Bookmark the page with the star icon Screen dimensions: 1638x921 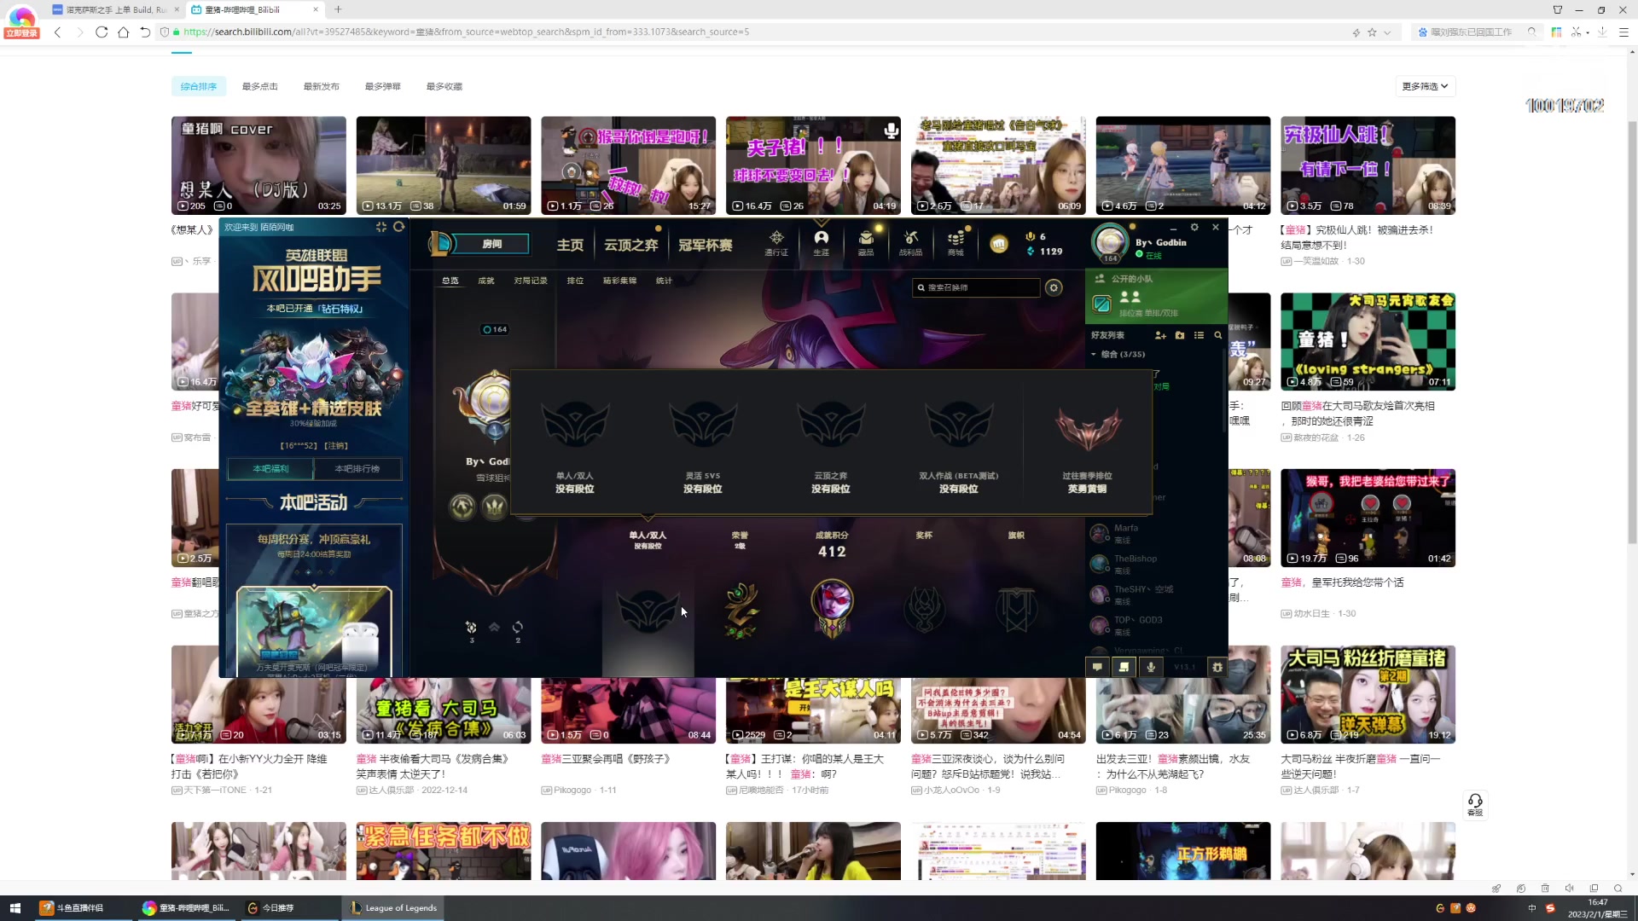tap(1372, 32)
